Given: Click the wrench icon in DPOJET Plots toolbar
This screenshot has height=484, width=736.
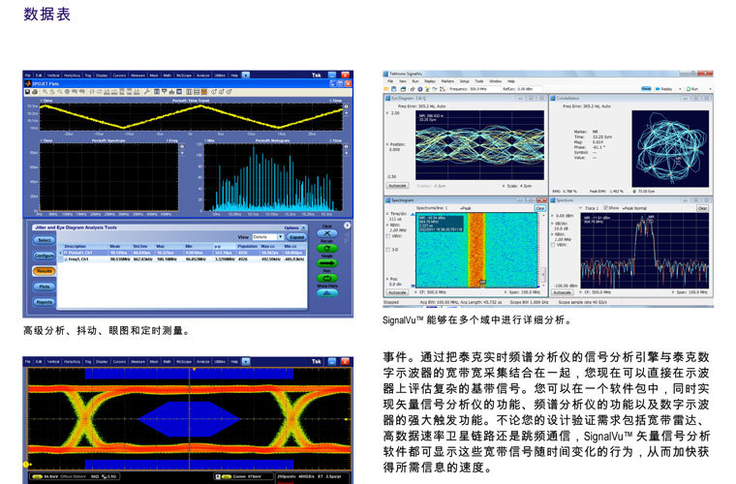Looking at the screenshot, I should (x=147, y=92).
